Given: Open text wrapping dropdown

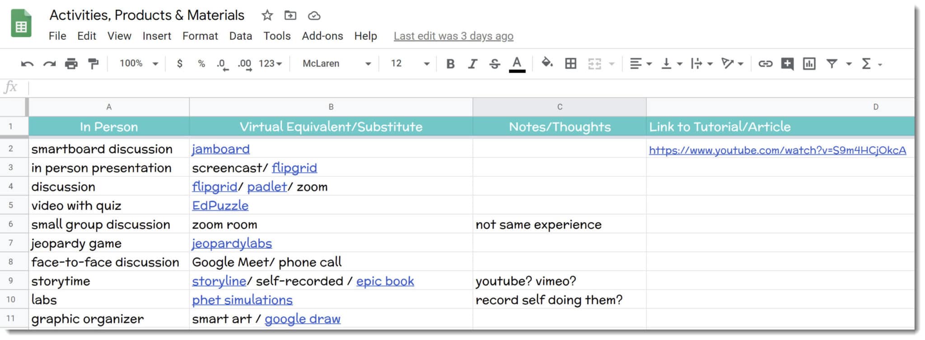Looking at the screenshot, I should point(701,64).
